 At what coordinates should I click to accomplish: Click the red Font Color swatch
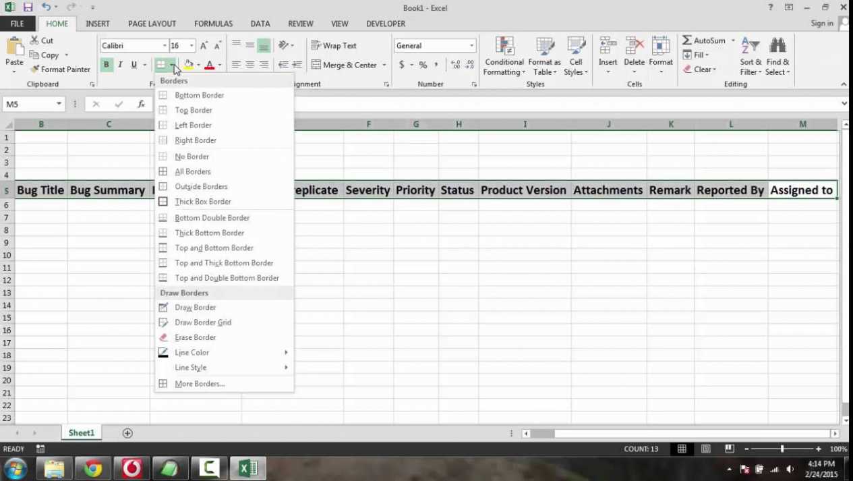point(209,67)
